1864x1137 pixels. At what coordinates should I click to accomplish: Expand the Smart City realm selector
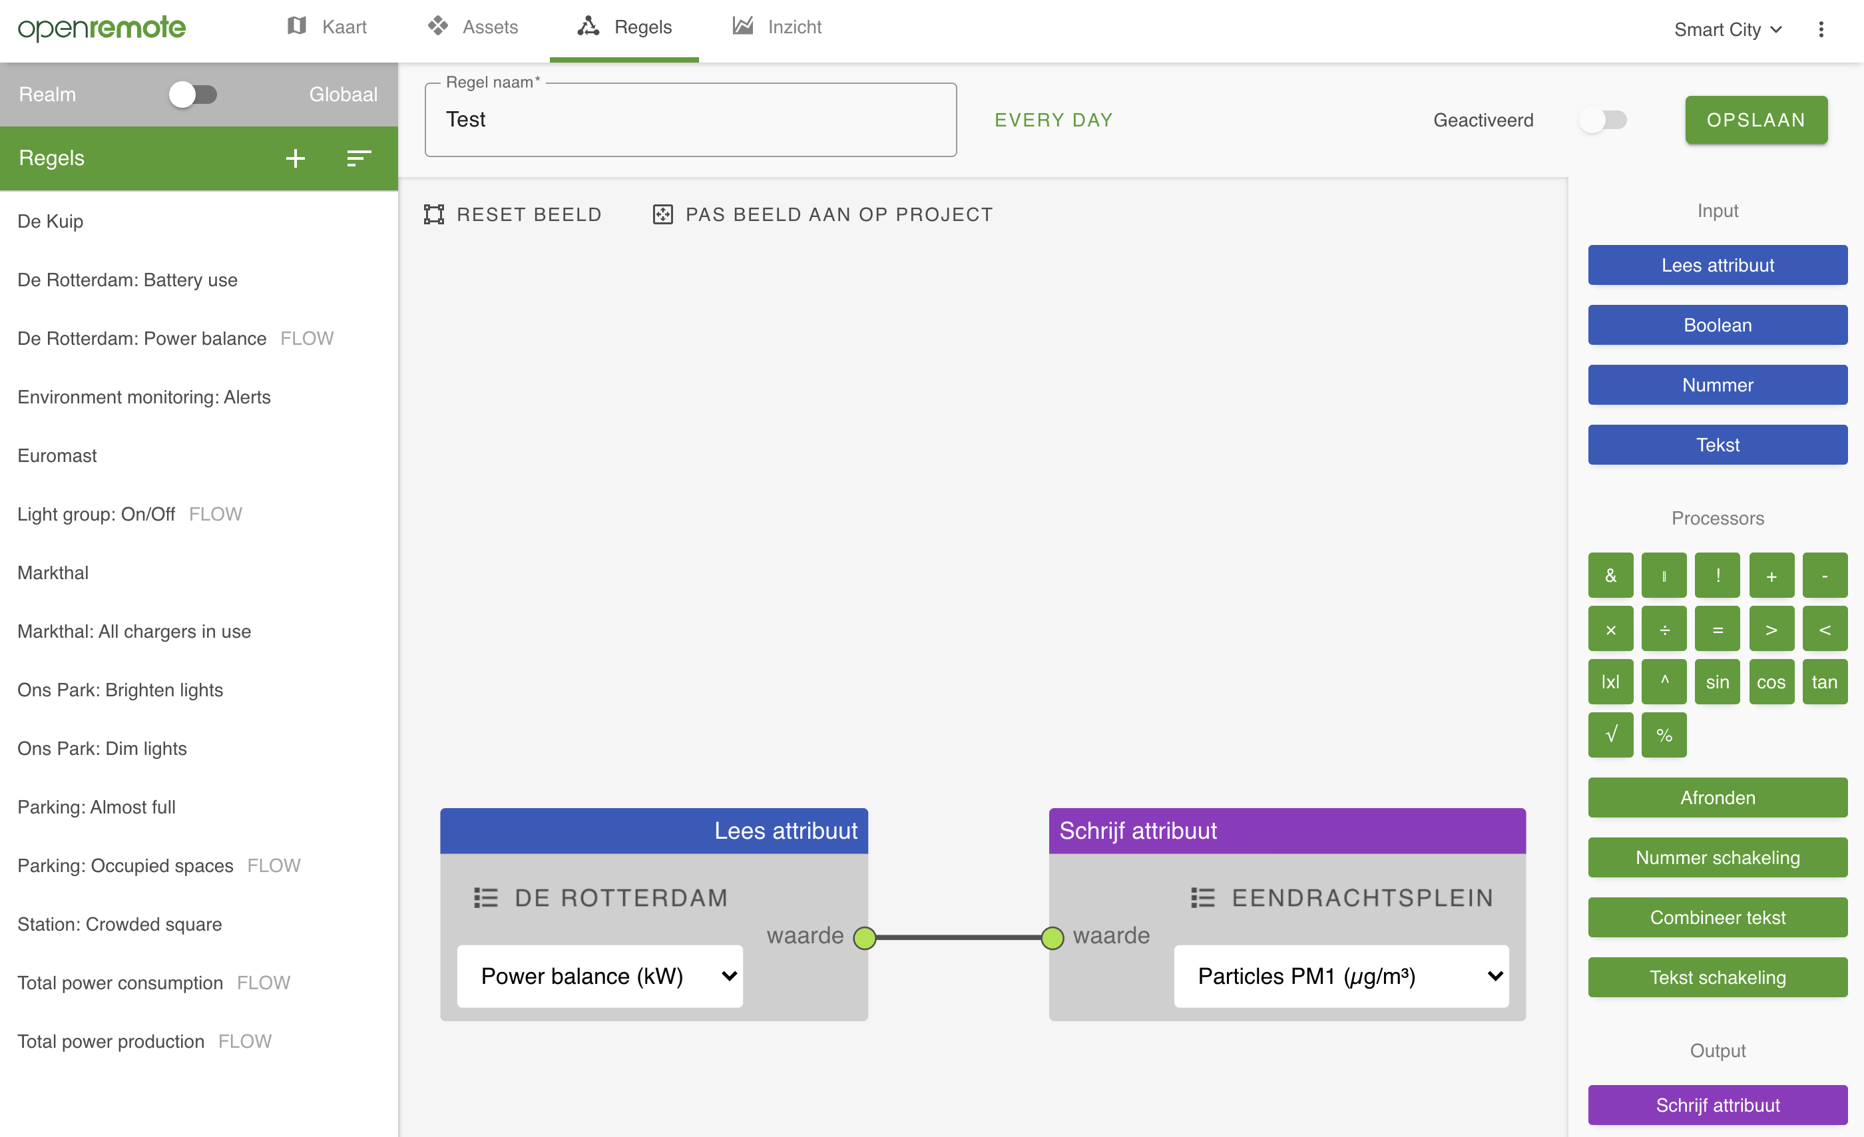pos(1727,29)
